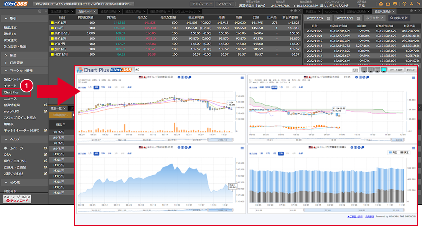Open the hamburger menu of the daily candlestick chart
The width and height of the screenshot is (422, 230).
[242, 78]
